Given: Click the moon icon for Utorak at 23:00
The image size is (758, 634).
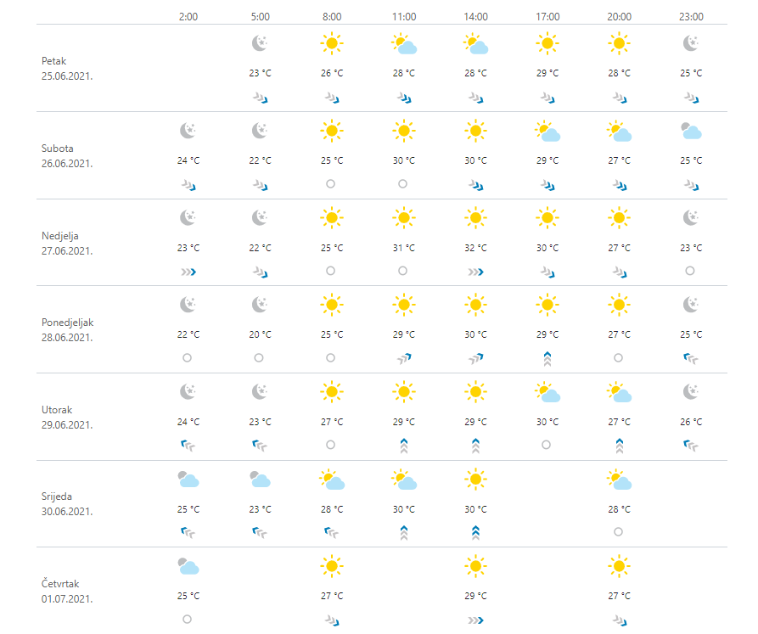Looking at the screenshot, I should pyautogui.click(x=692, y=392).
